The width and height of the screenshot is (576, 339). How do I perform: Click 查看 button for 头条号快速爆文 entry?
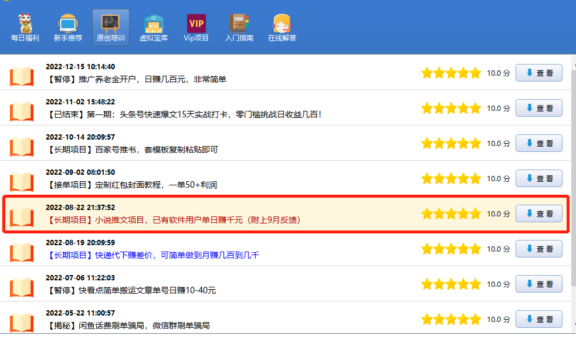[x=539, y=108]
